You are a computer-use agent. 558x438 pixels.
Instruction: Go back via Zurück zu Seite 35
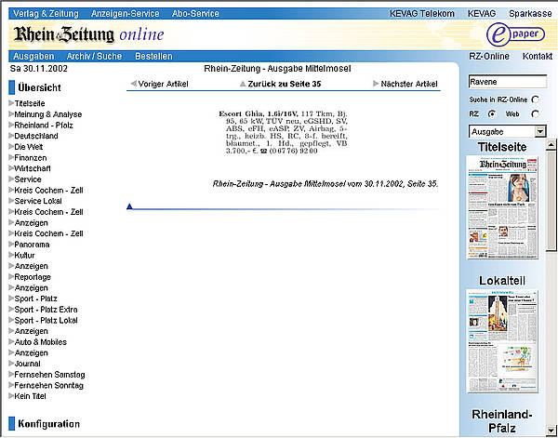(285, 84)
